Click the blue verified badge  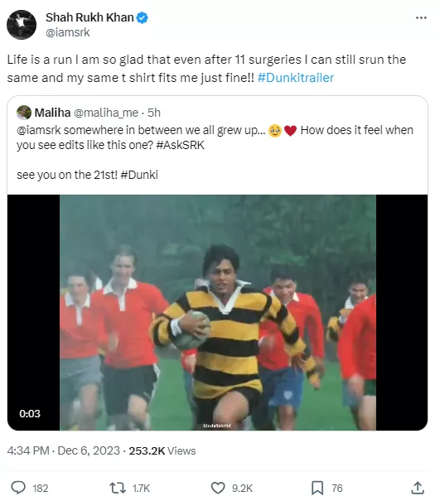143,17
